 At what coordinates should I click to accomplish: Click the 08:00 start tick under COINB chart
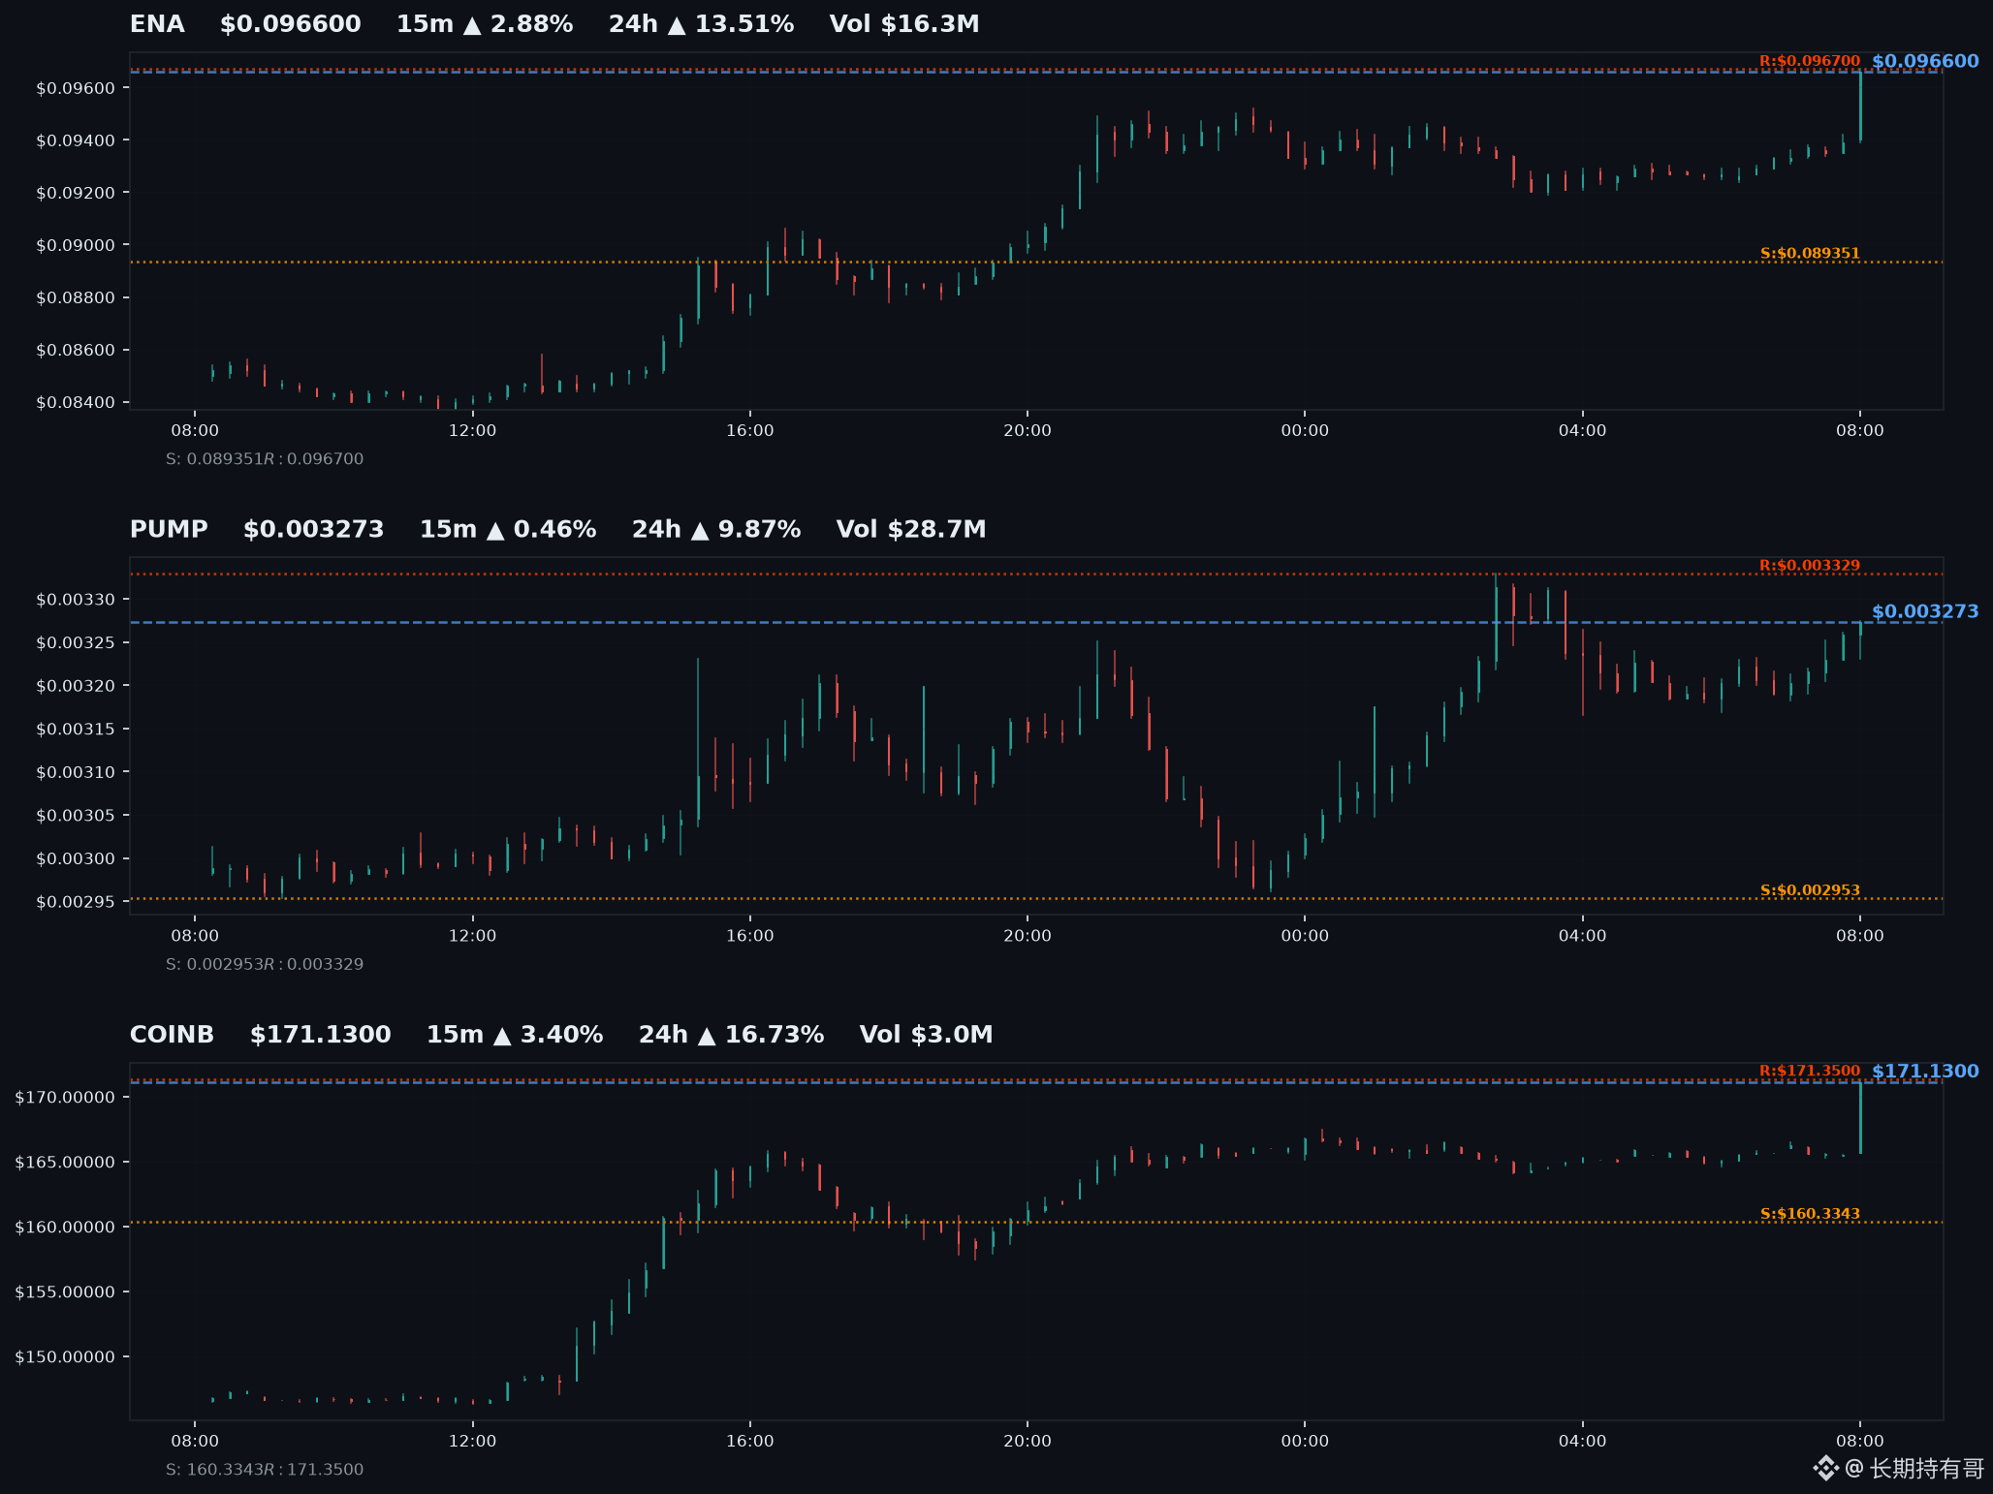[195, 1442]
